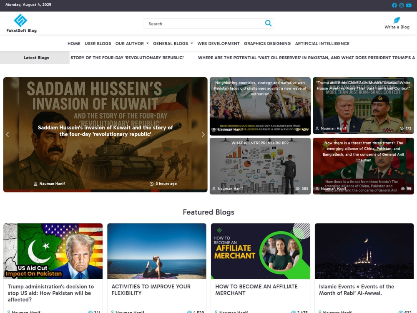This screenshot has height=313, width=417.
Task: Open the threat from three fronts card
Action: (x=363, y=166)
